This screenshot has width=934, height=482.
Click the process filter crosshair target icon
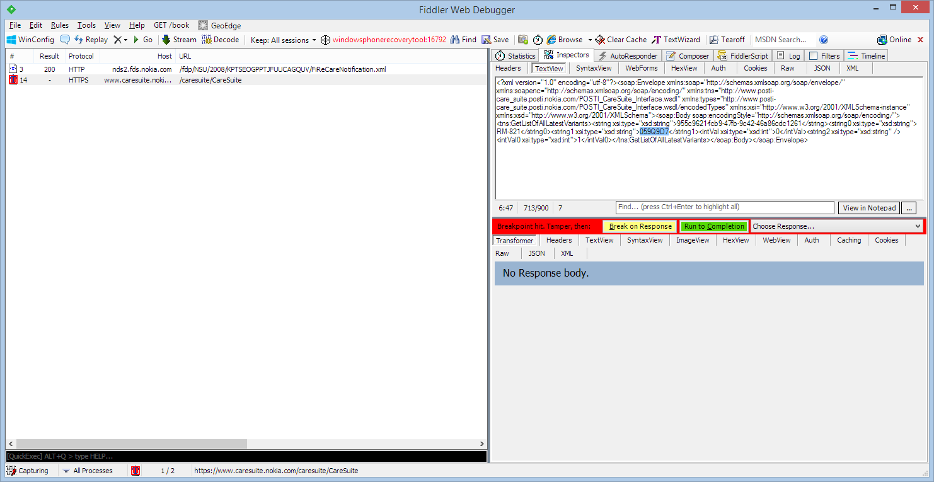(x=325, y=40)
